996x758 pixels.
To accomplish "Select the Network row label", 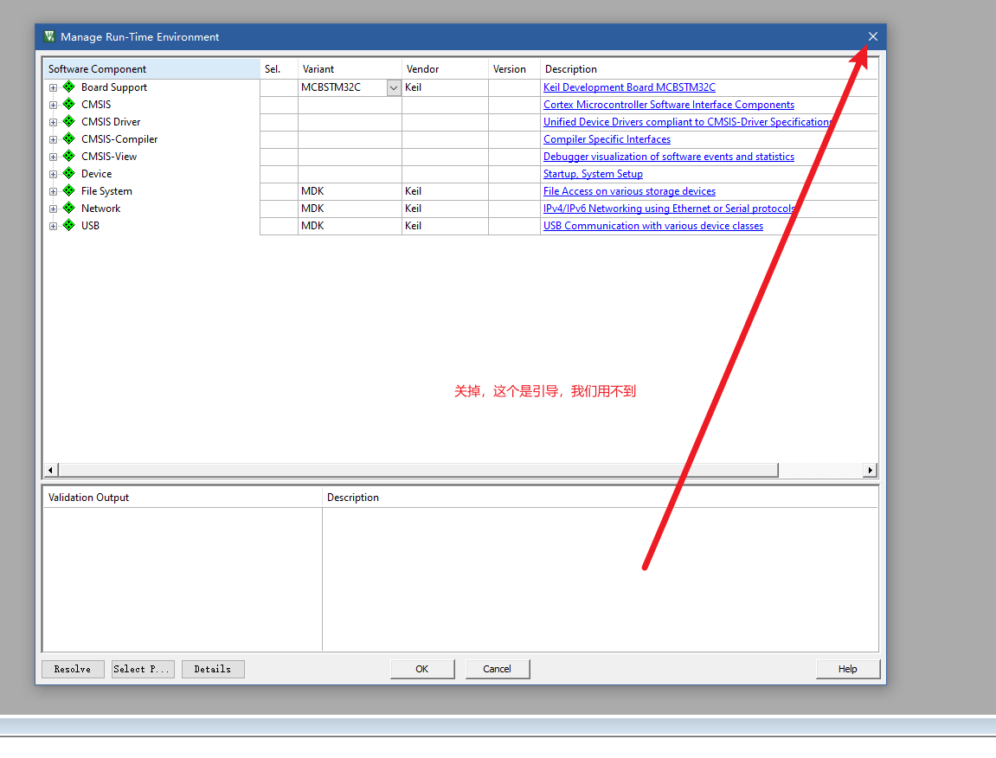I will pos(100,209).
